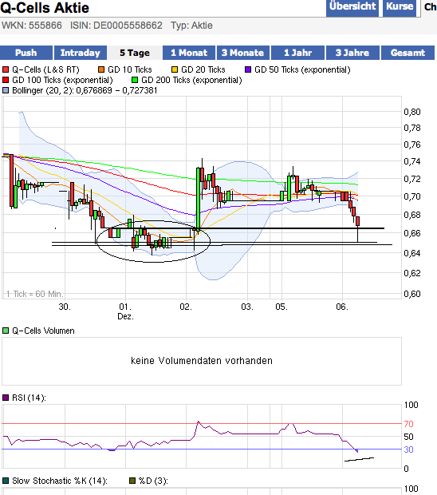Click the GD 50 Ticks (exponential) label
The image size is (437, 495).
(x=302, y=69)
